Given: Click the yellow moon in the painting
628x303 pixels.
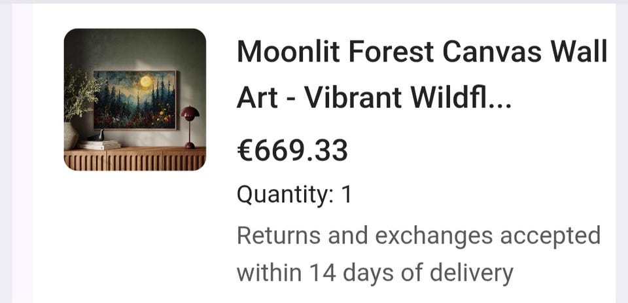Looking at the screenshot, I should point(146,82).
